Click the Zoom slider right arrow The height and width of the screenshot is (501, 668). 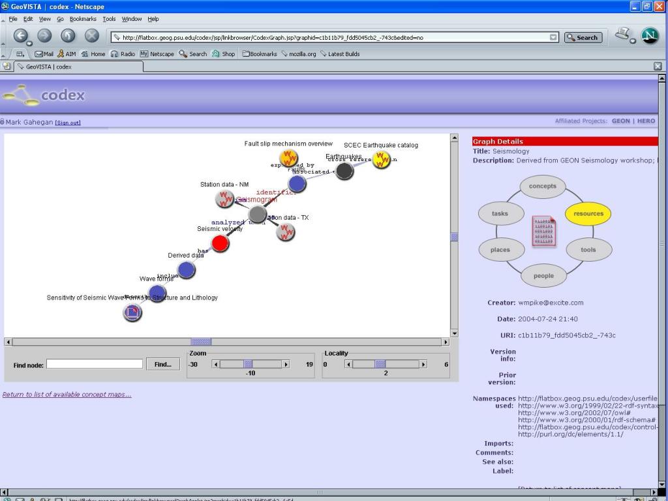(x=286, y=364)
